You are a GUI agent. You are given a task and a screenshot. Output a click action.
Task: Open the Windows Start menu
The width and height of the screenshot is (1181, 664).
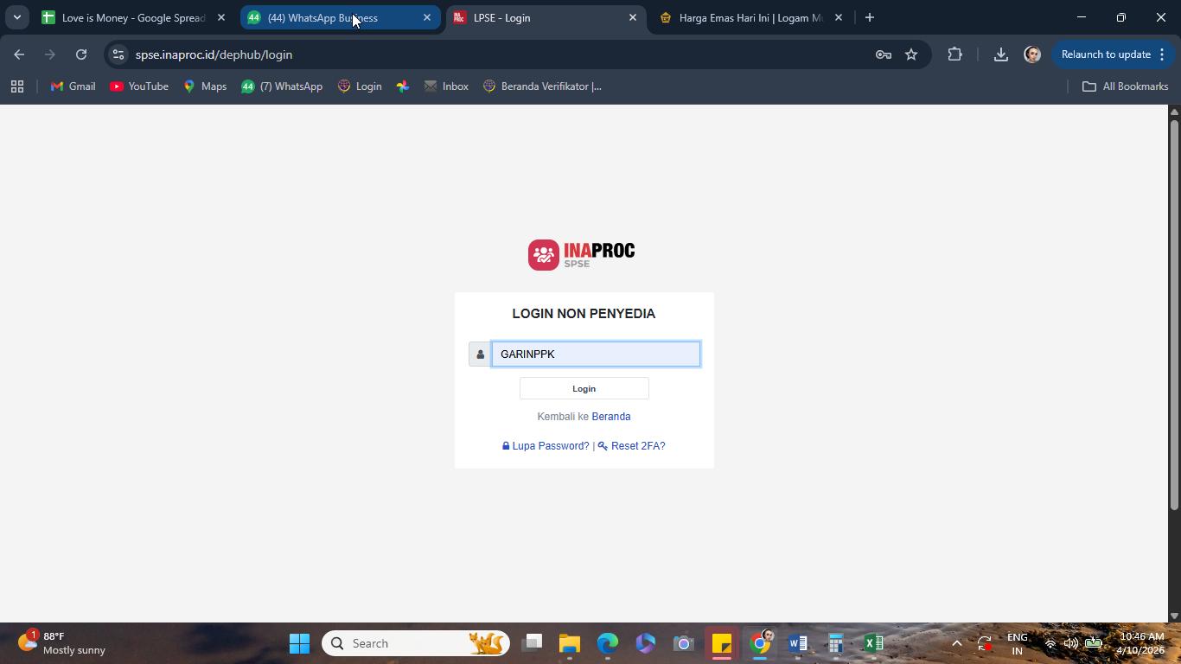tap(300, 643)
